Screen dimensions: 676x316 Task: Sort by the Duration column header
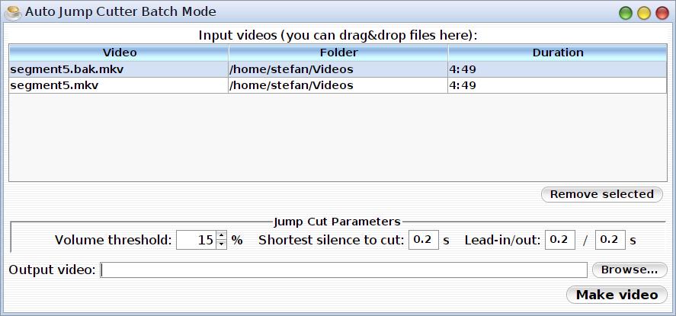tap(557, 53)
